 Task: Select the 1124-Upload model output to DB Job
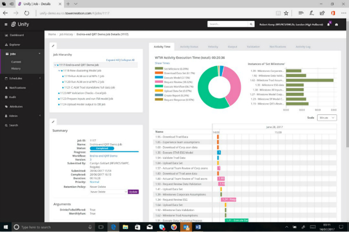83,104
